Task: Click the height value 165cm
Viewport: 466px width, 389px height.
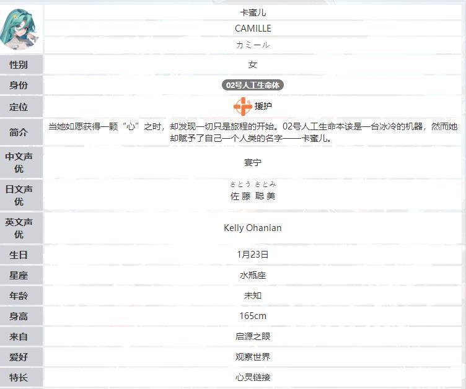Action: 253,316
